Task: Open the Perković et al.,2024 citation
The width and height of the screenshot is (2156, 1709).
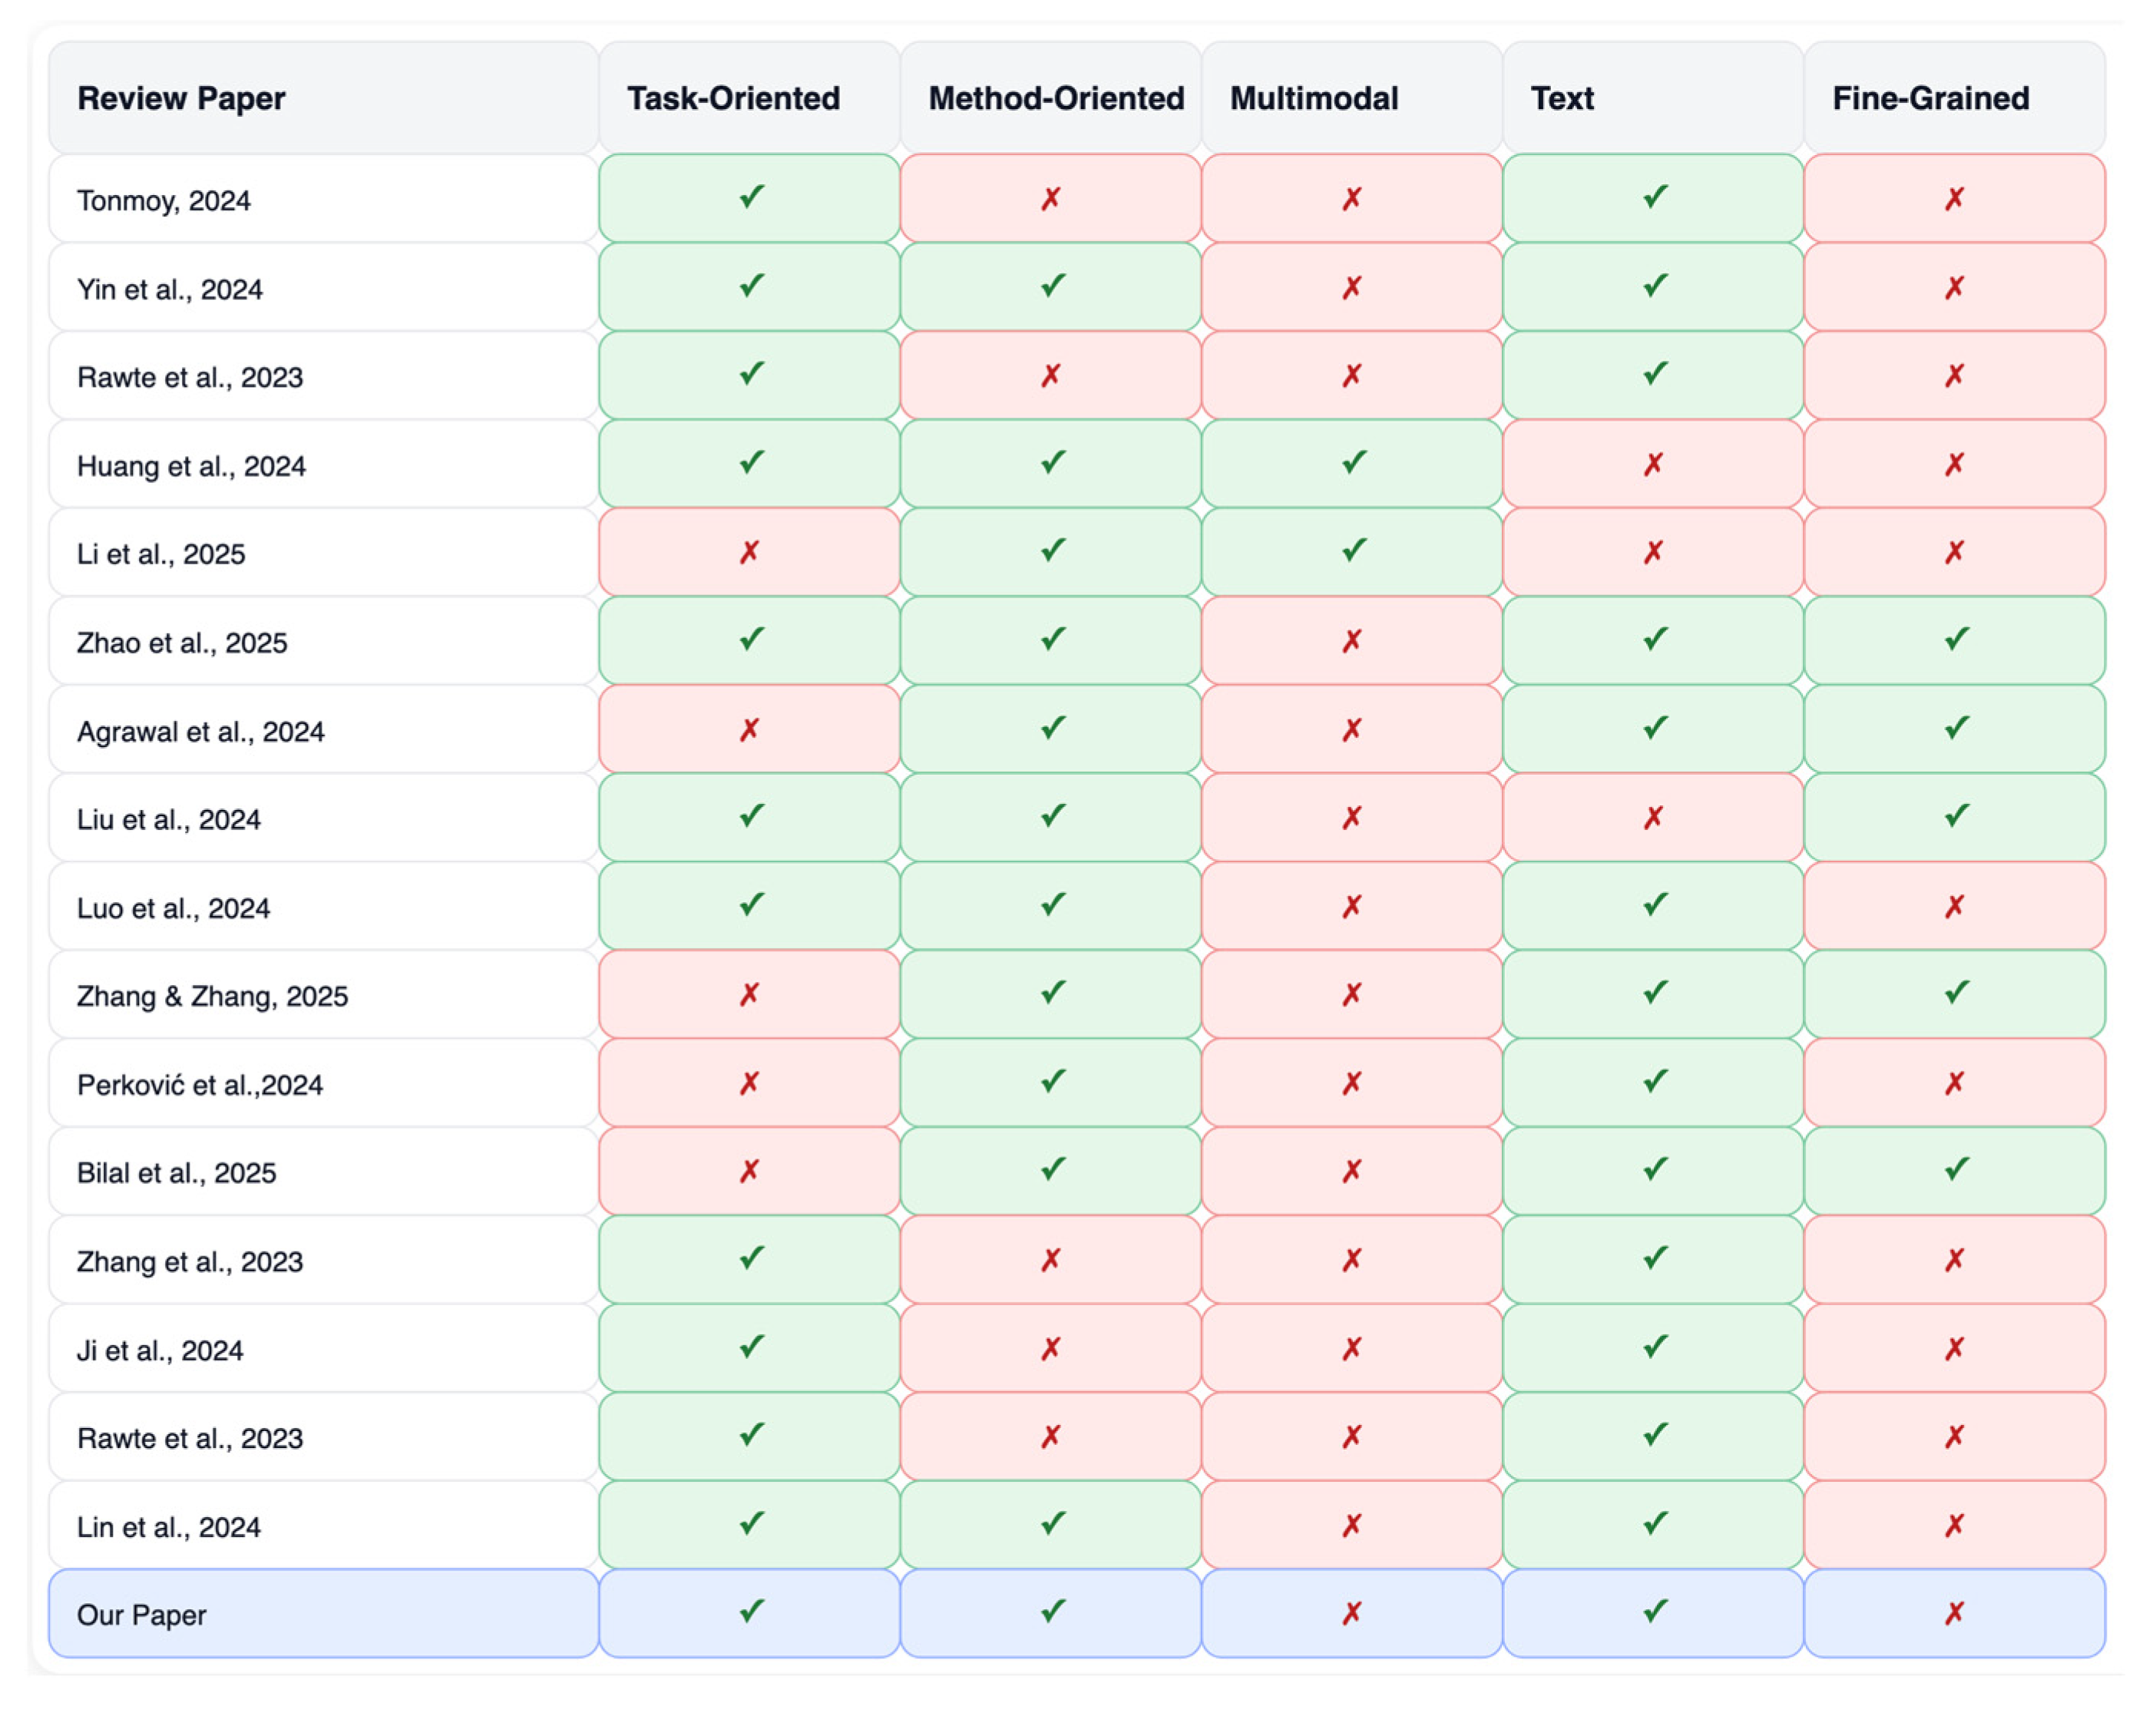Action: pos(200,1085)
